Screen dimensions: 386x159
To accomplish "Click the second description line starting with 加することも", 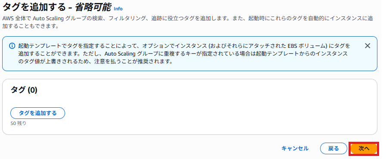I will point(30,26).
